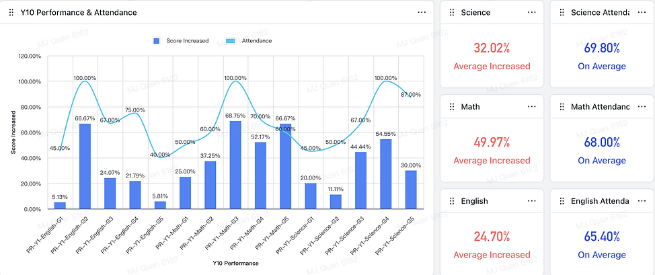Select the PR-Y1-Math-G1 bar at 25.00%
This screenshot has width=655, height=275.
[x=186, y=193]
